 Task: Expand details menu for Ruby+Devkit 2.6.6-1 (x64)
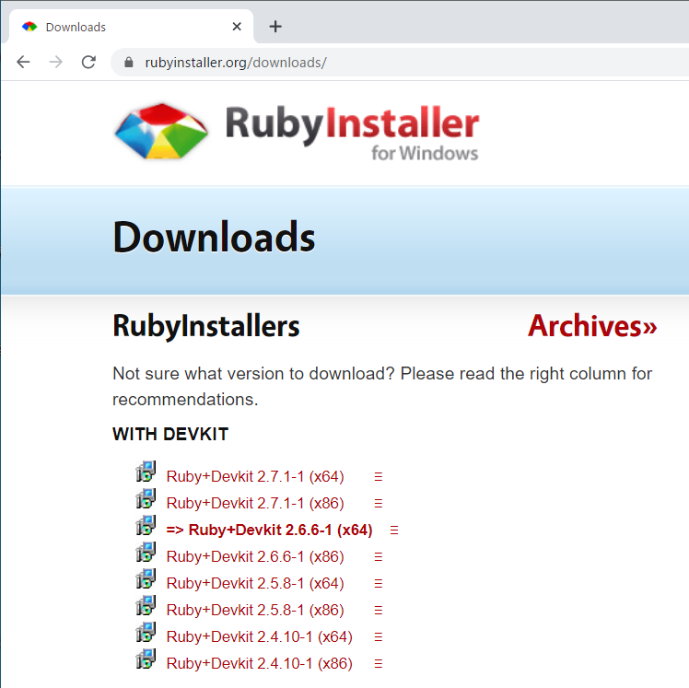[394, 531]
